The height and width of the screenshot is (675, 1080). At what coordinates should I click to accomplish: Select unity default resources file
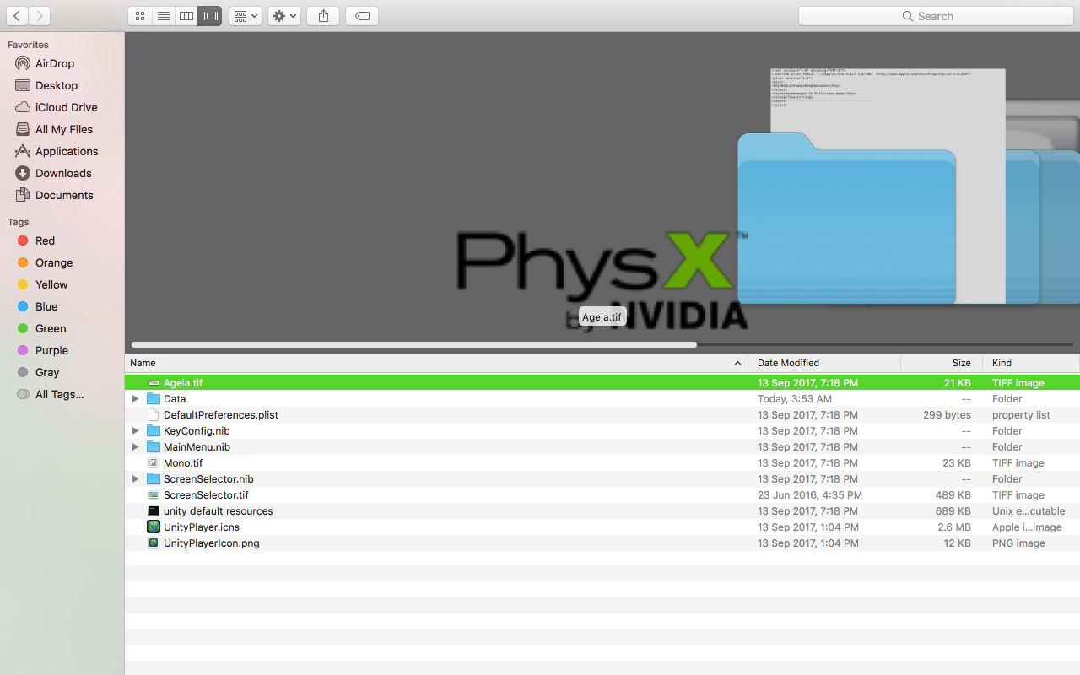(602, 511)
